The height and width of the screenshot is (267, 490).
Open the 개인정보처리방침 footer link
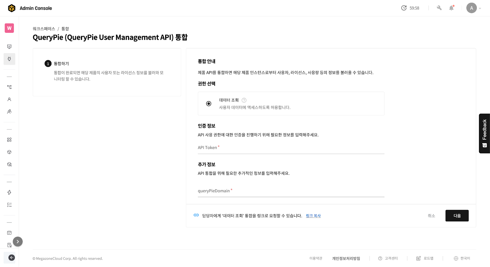[x=346, y=259]
